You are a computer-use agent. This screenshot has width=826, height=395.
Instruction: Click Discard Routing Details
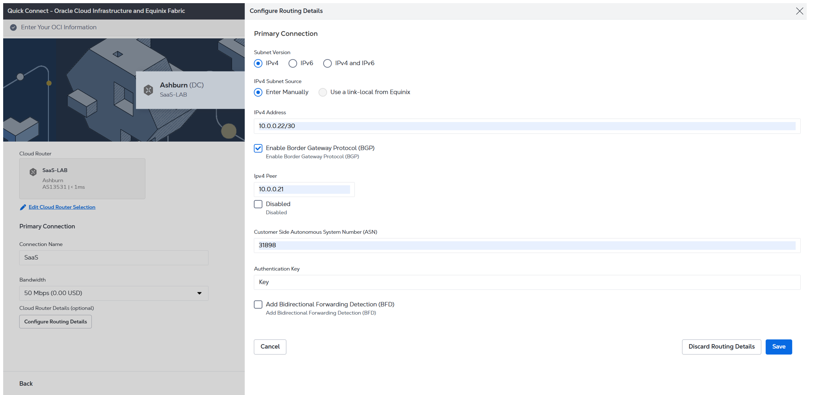click(x=721, y=347)
